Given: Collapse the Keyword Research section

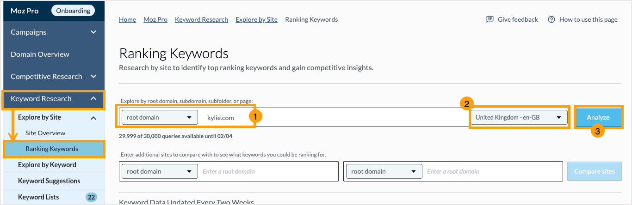Looking at the screenshot, I should coord(93,99).
